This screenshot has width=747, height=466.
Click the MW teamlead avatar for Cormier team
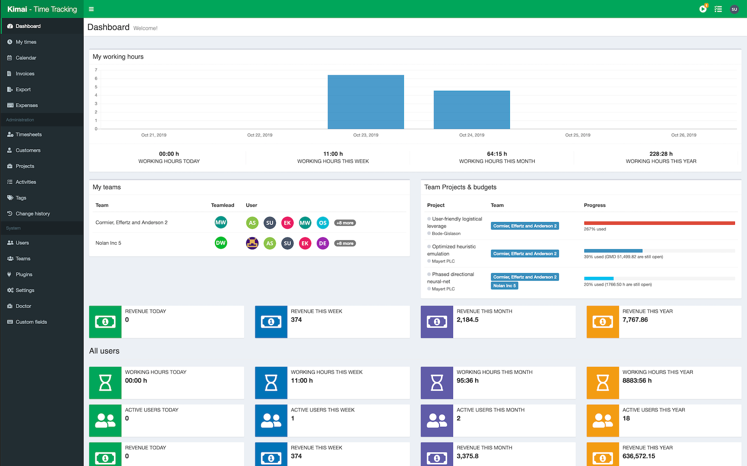[x=221, y=222]
